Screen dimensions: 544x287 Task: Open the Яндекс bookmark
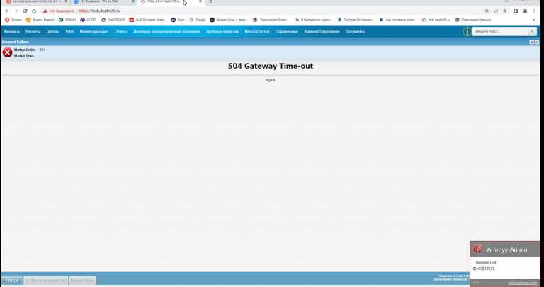coord(13,20)
